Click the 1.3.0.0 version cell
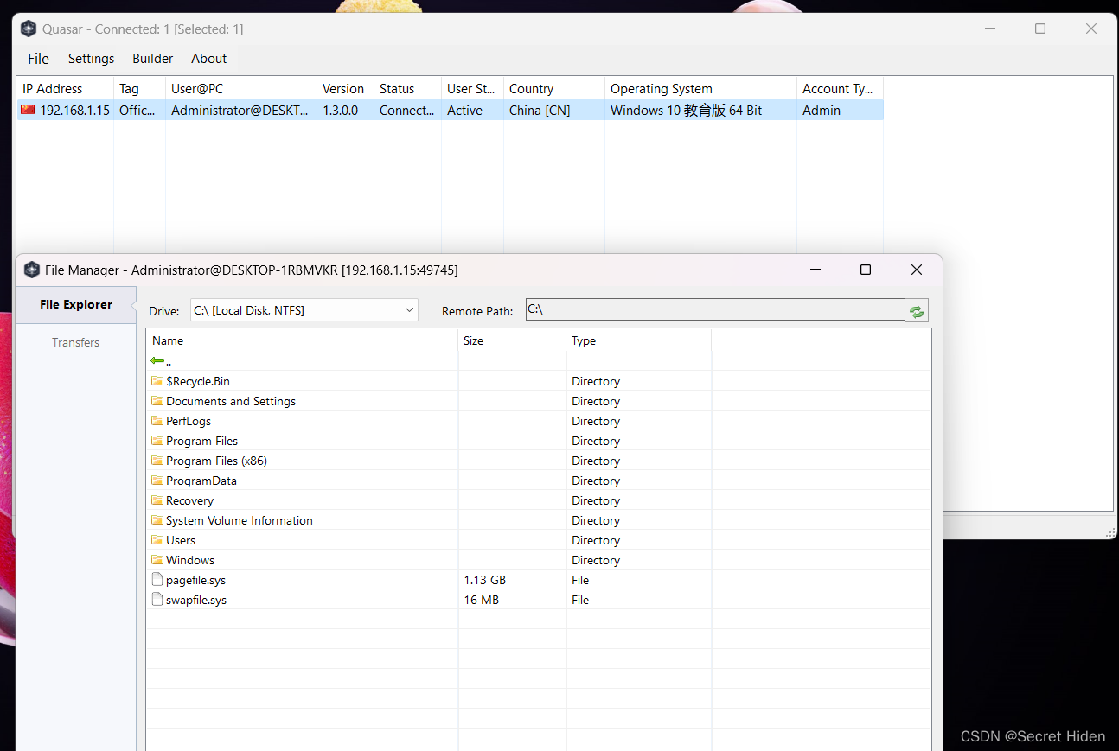Viewport: 1119px width, 751px height. (x=340, y=110)
